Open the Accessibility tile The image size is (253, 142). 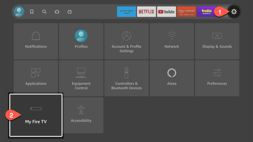[x=83, y=115]
